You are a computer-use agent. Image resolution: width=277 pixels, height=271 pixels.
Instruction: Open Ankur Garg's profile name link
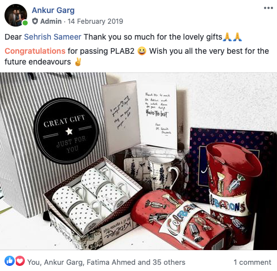point(53,10)
